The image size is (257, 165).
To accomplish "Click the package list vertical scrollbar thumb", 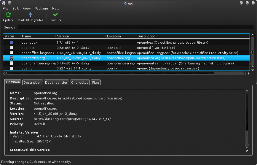I will point(252,53).
